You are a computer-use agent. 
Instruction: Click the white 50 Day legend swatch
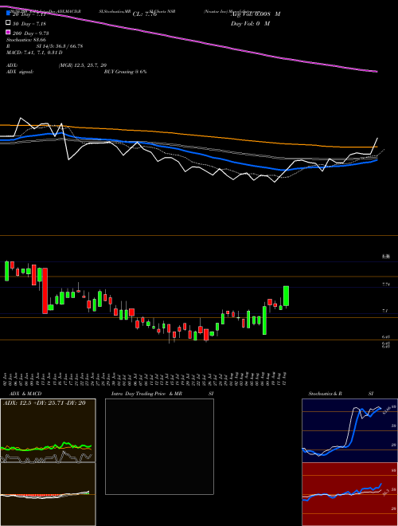[8, 23]
